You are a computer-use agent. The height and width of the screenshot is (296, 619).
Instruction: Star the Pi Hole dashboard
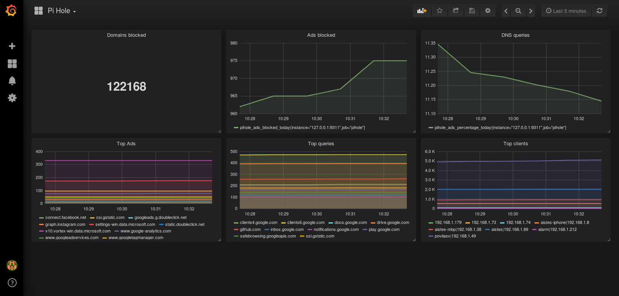(x=439, y=11)
